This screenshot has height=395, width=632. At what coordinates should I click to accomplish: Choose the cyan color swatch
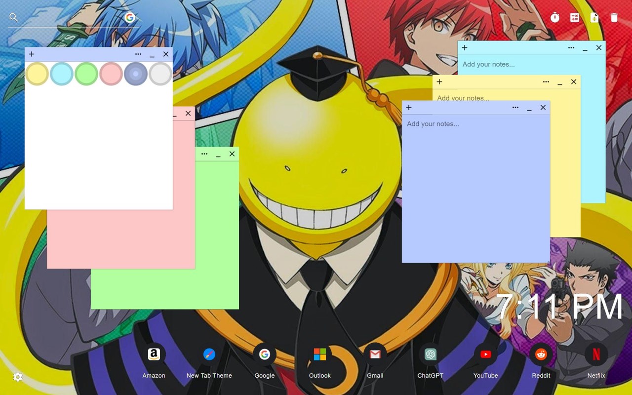pos(62,74)
